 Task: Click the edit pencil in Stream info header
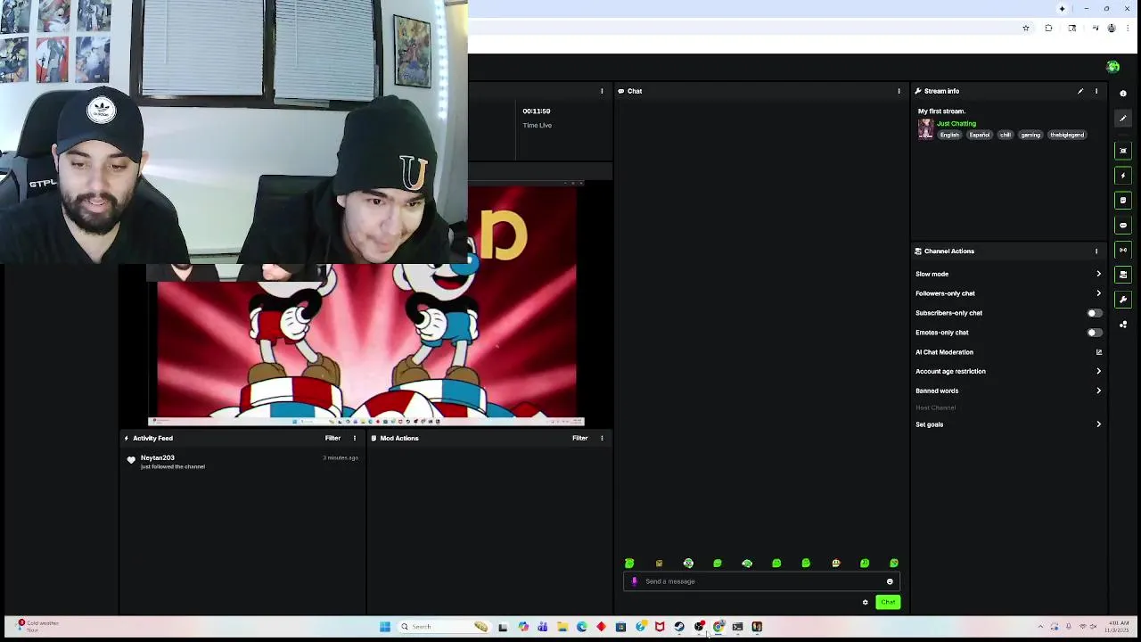coord(1080,91)
